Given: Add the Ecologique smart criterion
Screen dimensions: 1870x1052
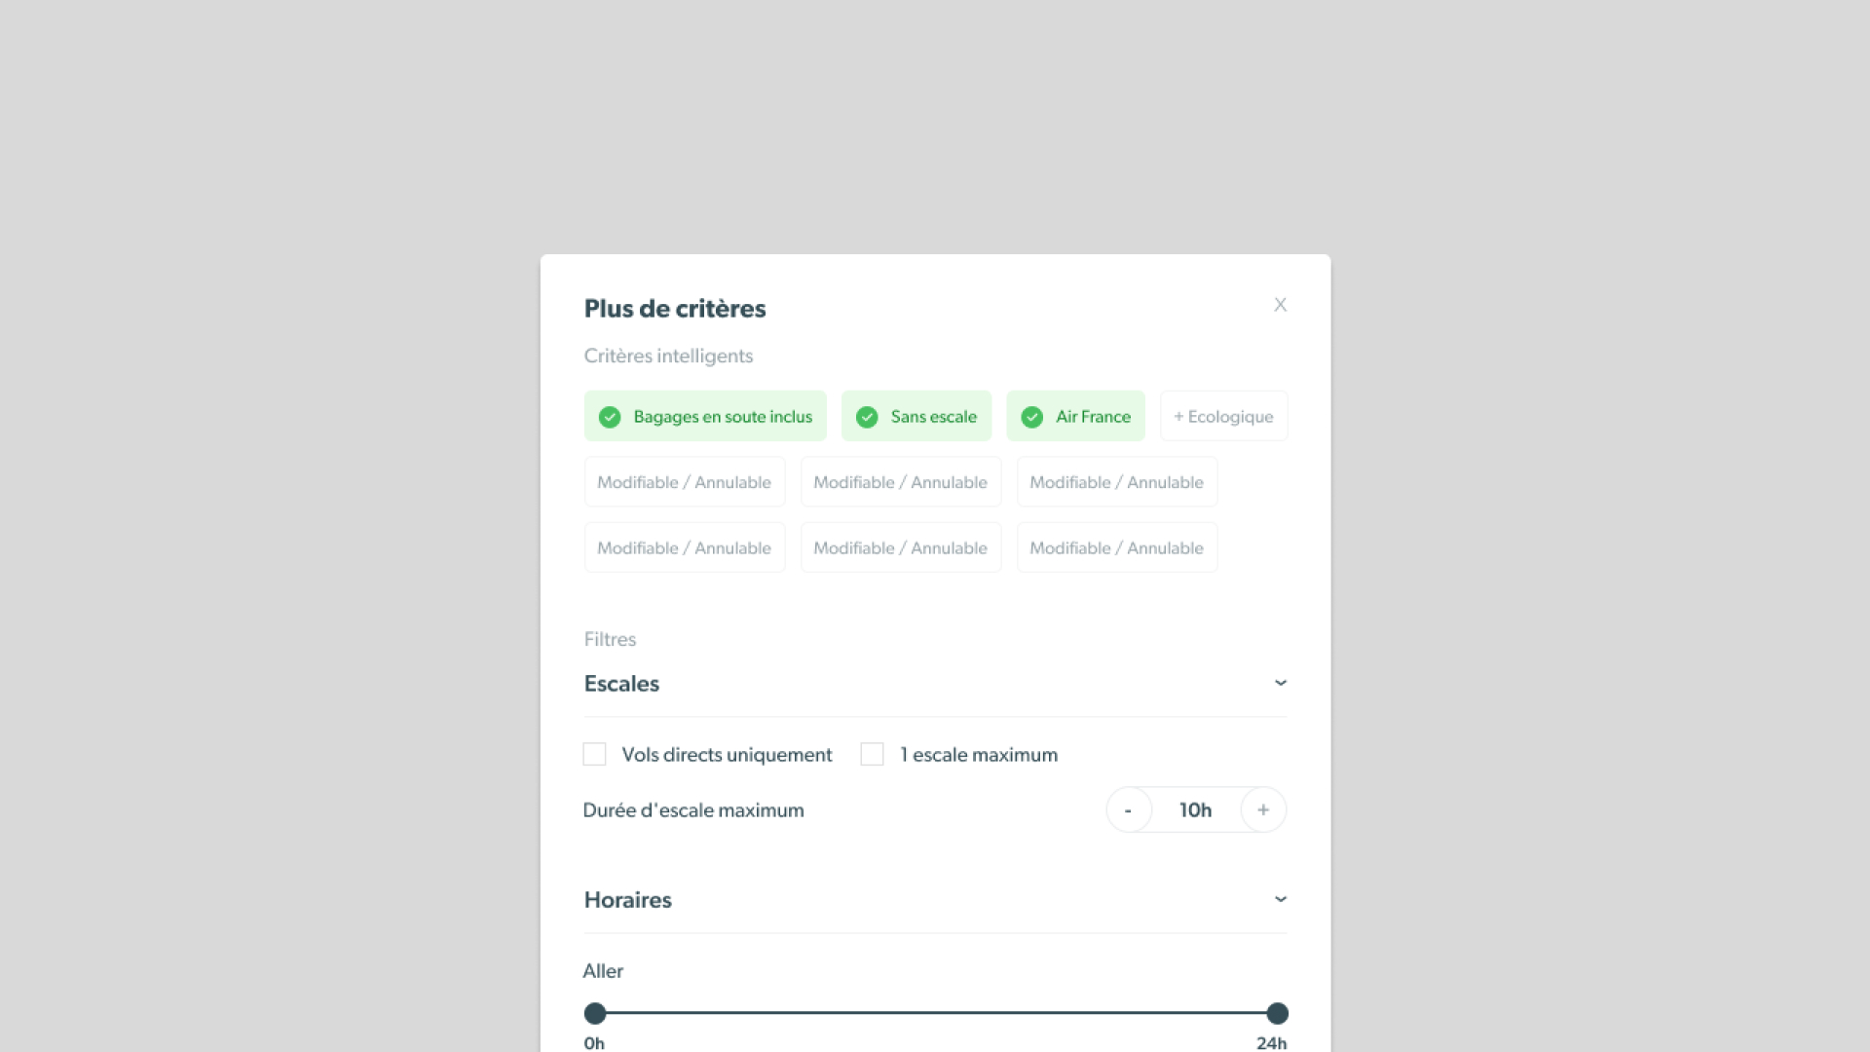Looking at the screenshot, I should [x=1223, y=417].
